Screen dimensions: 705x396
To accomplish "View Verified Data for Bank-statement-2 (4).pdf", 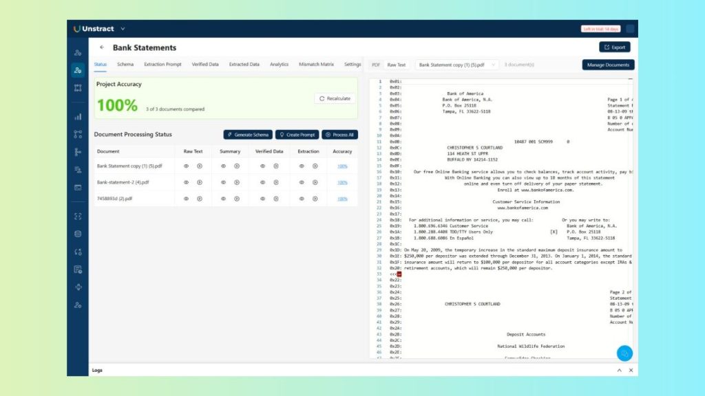I will [x=262, y=182].
